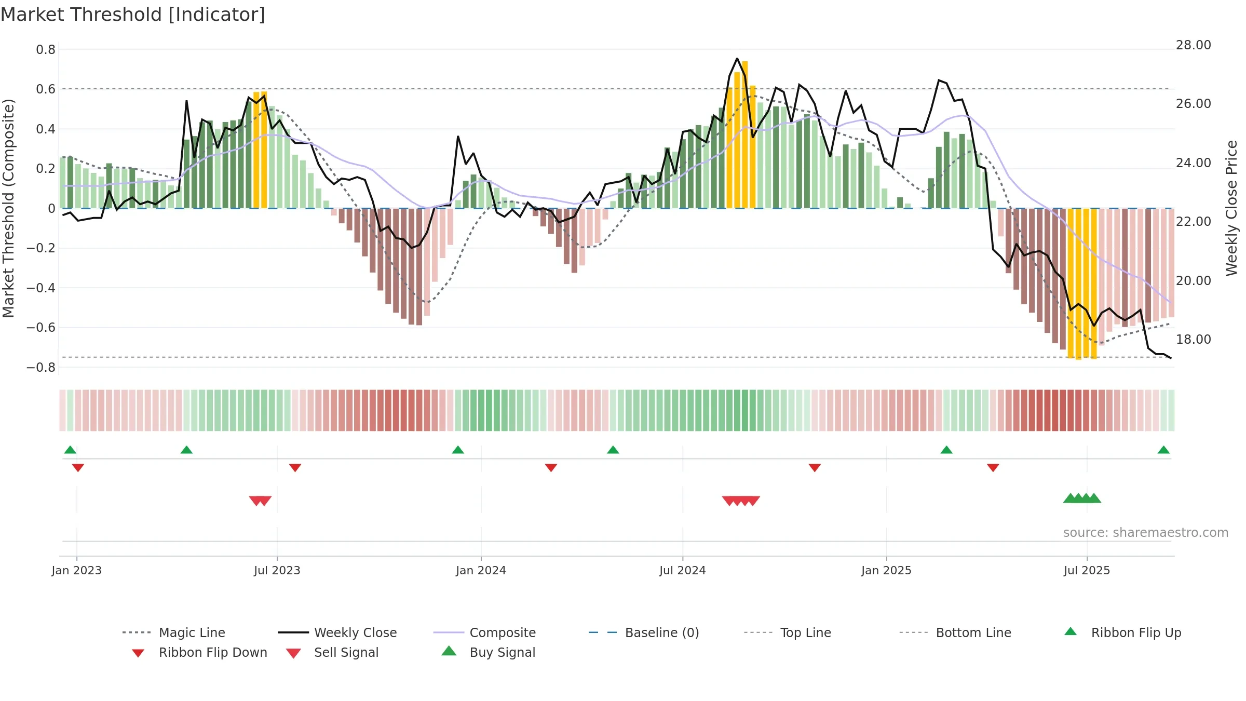Click the 0 baseline tick label
This screenshot has height=701, width=1246.
point(51,209)
